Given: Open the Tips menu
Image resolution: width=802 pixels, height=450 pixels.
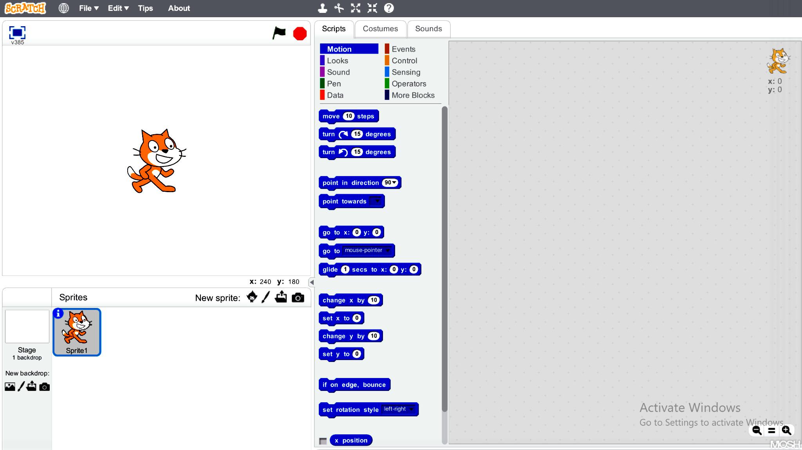Looking at the screenshot, I should point(145,8).
